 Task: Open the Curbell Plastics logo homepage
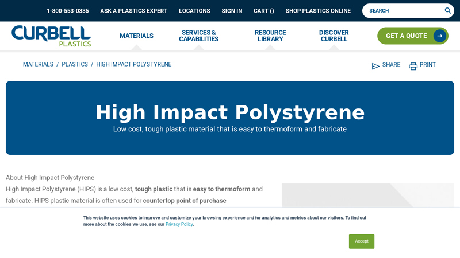[x=51, y=36]
